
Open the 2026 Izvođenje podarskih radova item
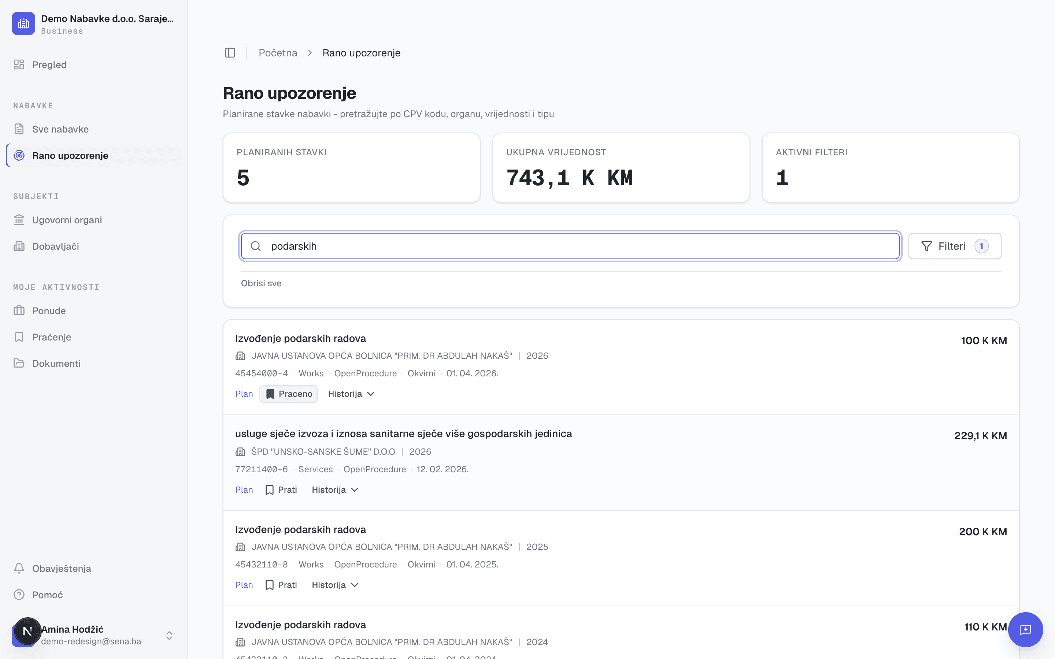coord(300,339)
